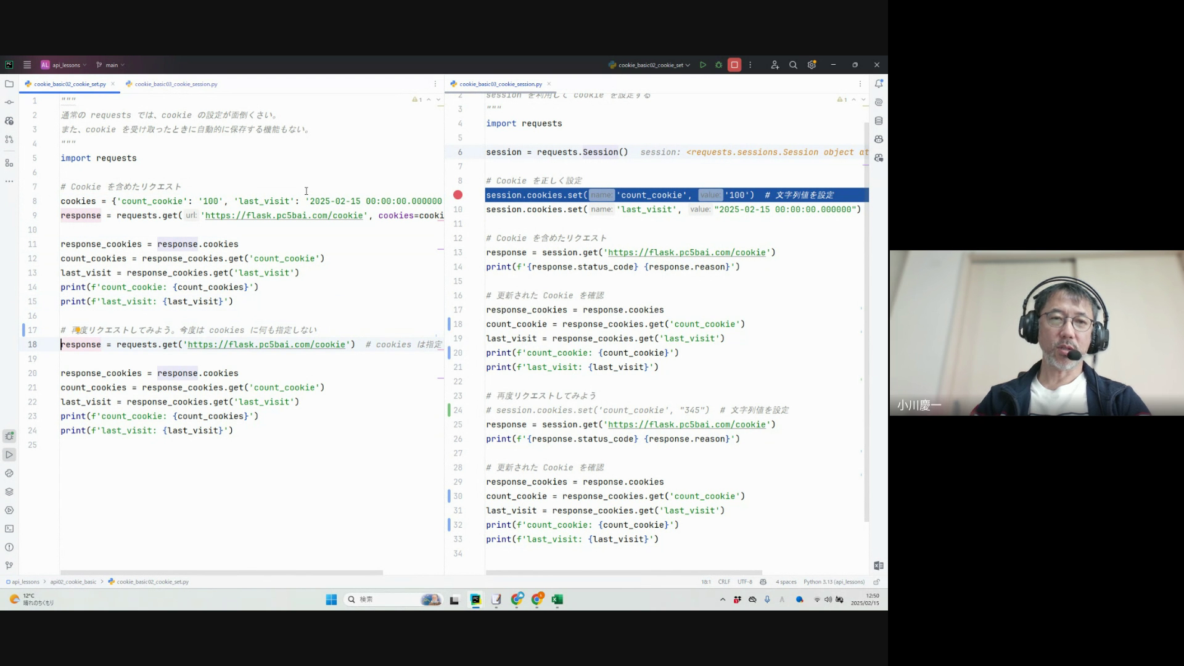Click the green Run button
Viewport: 1184px width, 666px height.
702,65
